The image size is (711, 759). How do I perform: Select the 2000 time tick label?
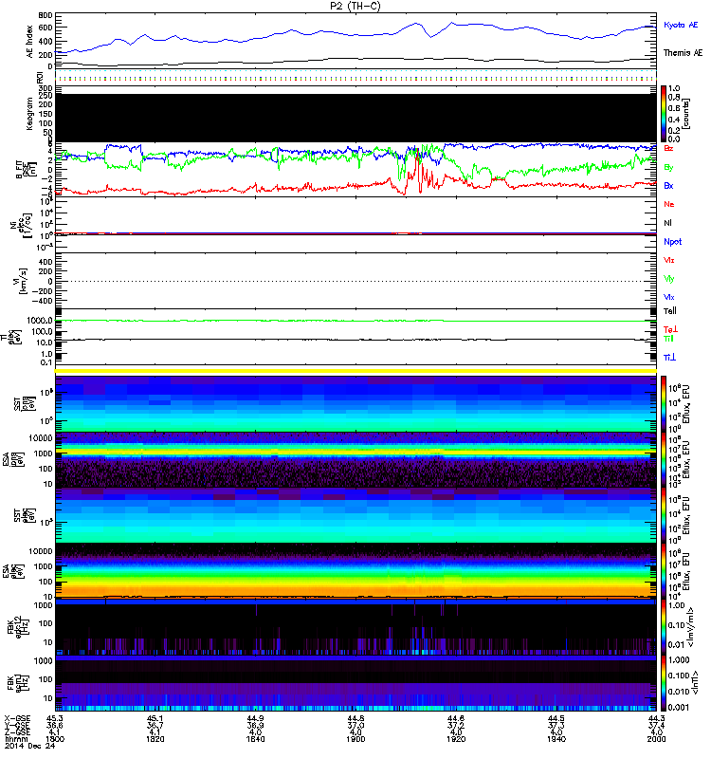click(x=656, y=739)
